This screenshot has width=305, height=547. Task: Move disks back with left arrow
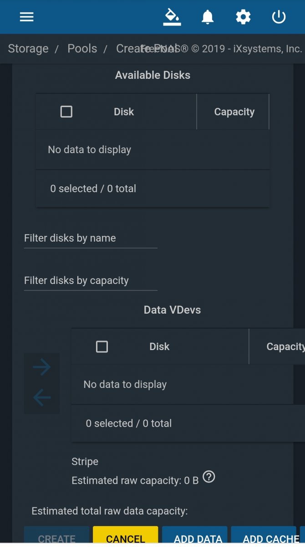coord(42,397)
